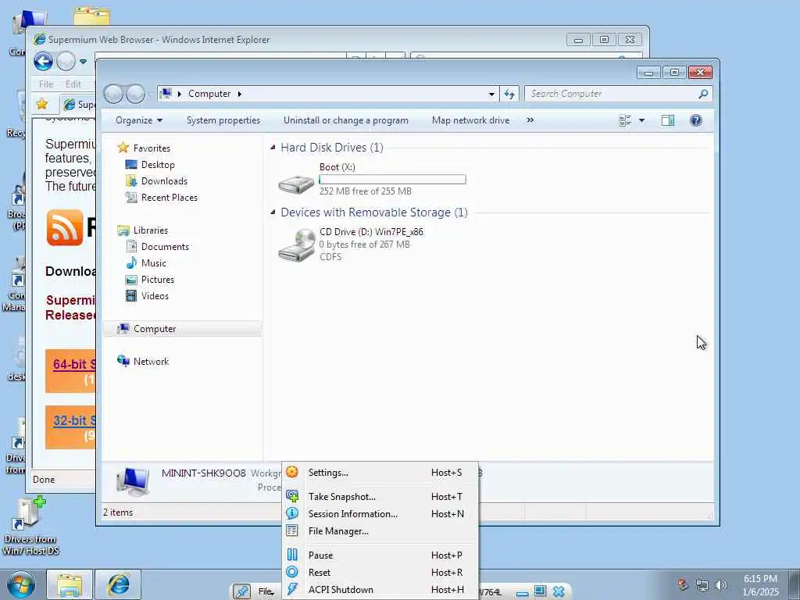Collapse the Hard Disk Drives group
800x600 pixels.
tap(273, 148)
